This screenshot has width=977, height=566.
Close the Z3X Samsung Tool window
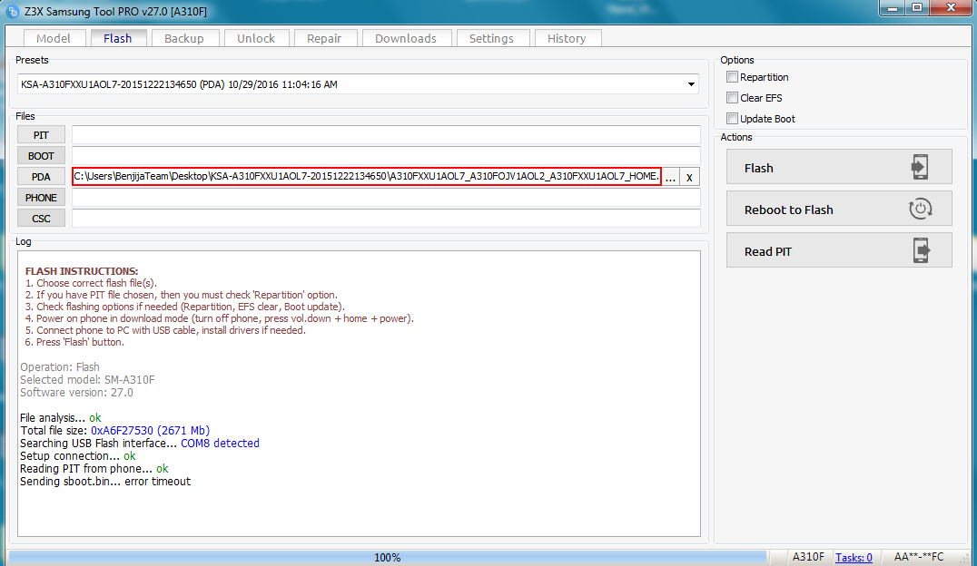[x=951, y=8]
